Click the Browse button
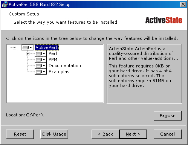Viewport: 188px width, 145px height. (168, 116)
